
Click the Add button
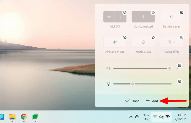[152, 101]
